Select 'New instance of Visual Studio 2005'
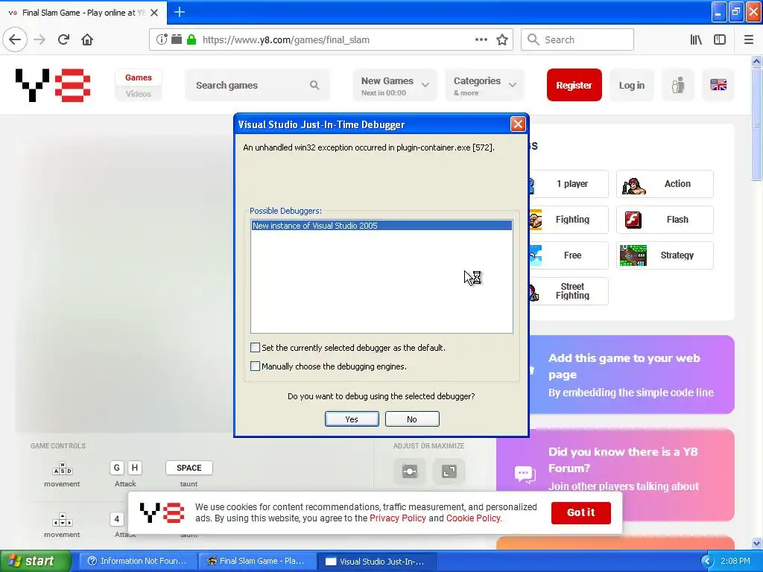The height and width of the screenshot is (572, 763). pos(381,226)
